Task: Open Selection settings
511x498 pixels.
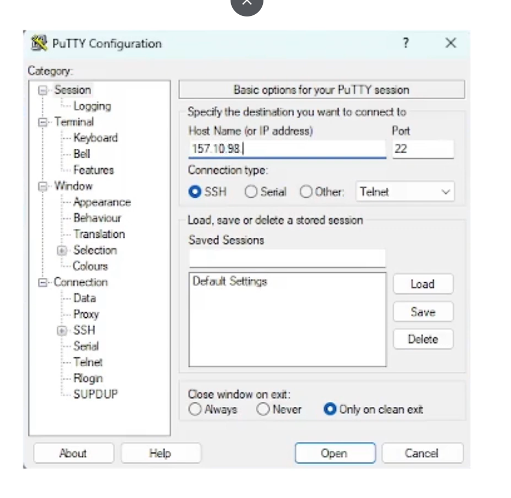Action: tap(95, 250)
